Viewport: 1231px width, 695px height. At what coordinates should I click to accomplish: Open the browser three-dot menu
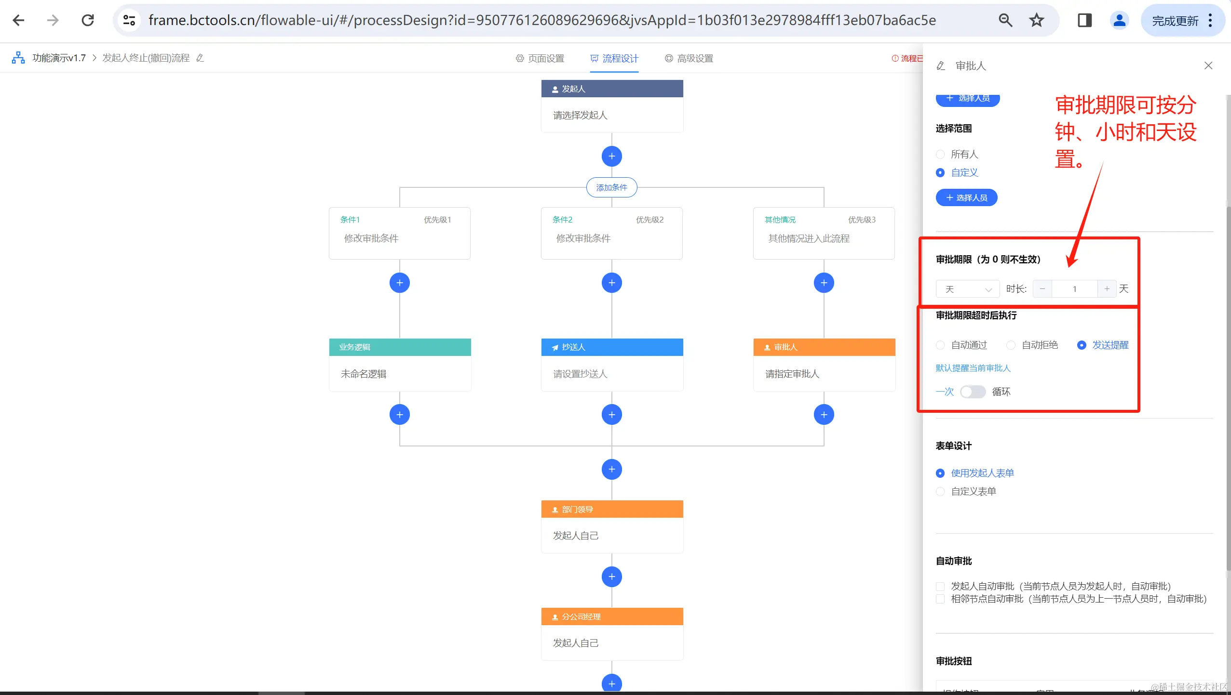(x=1210, y=20)
